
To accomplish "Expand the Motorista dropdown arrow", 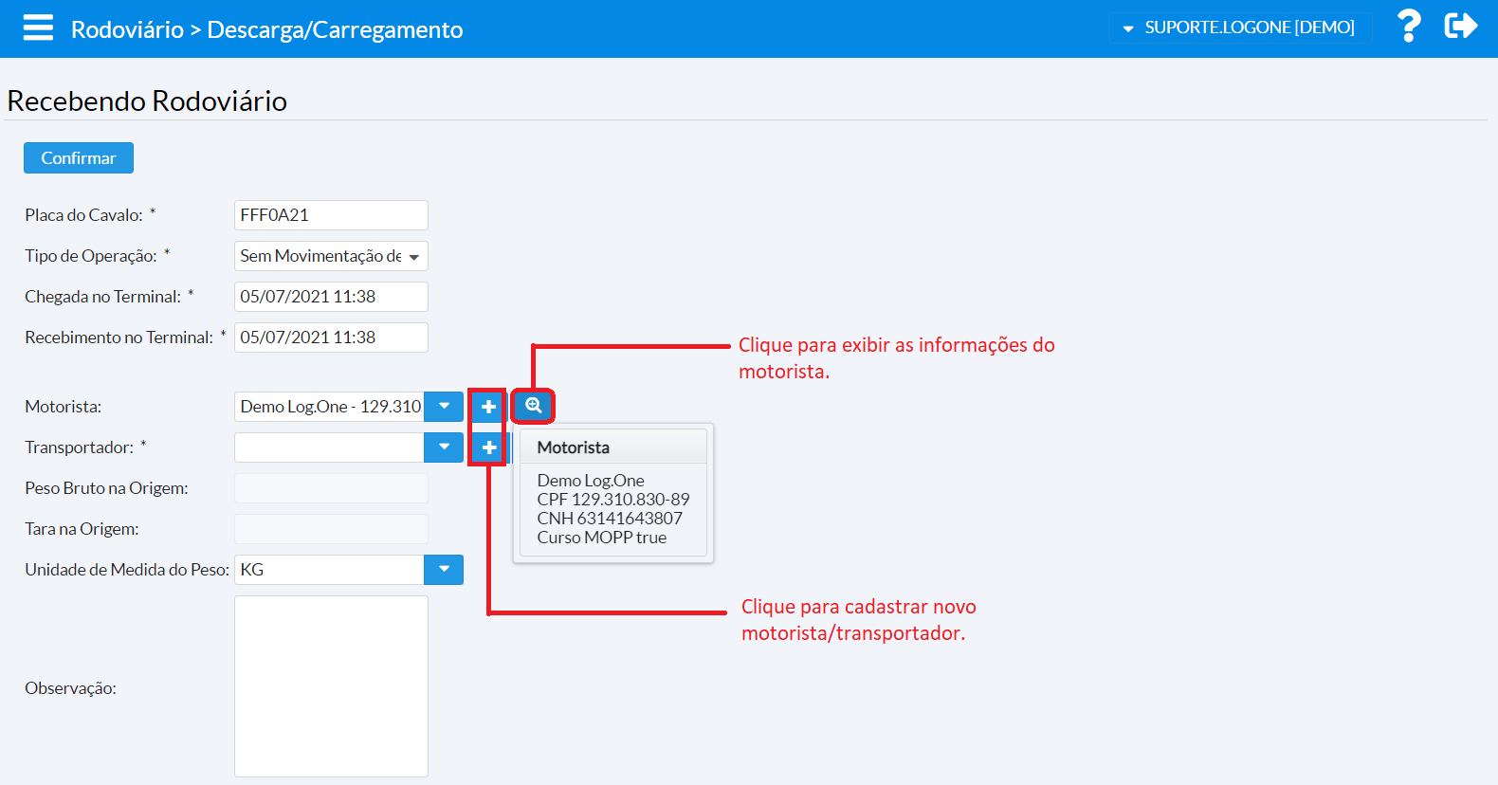I will click(444, 407).
